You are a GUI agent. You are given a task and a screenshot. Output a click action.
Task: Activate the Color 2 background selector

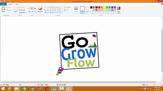click(87, 10)
